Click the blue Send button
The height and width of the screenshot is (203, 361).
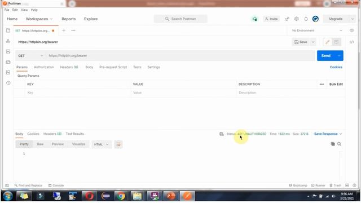coord(326,56)
